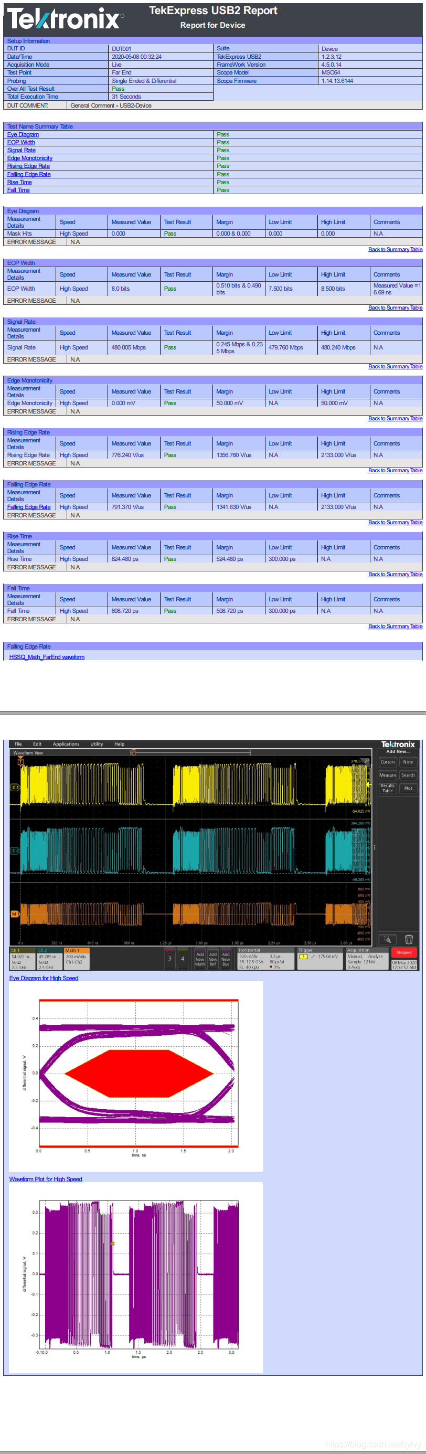Click the Waveform View title label
Image resolution: width=426 pixels, height=1454 pixels.
coord(28,752)
